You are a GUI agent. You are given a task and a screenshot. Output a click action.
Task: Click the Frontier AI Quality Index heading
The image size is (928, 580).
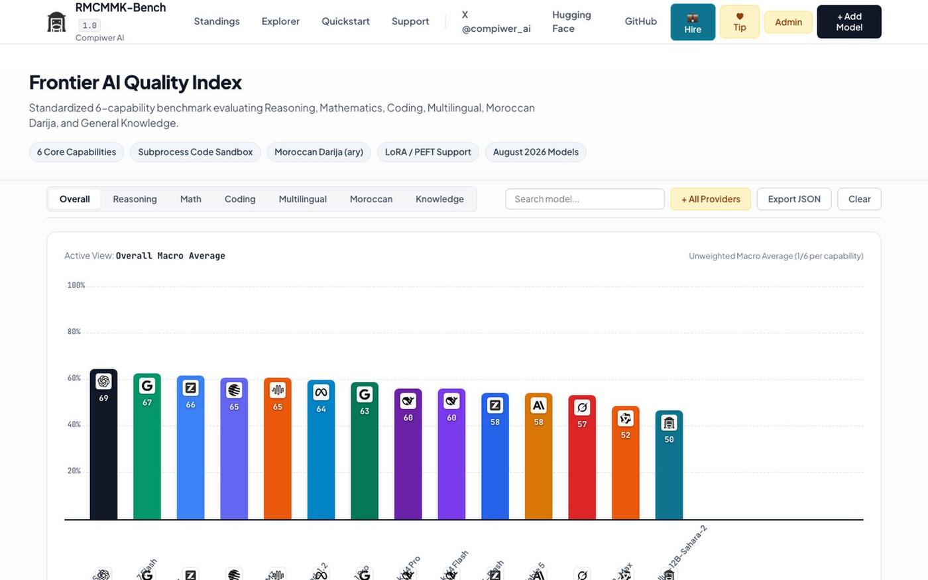pyautogui.click(x=135, y=82)
